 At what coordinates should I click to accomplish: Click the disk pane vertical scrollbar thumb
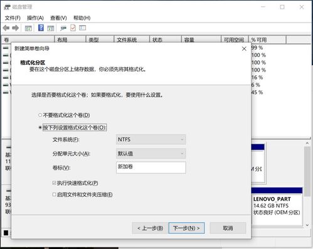point(307,171)
